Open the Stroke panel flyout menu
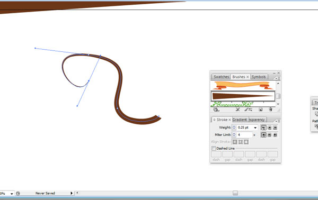This screenshot has height=200, width=318. point(278,121)
